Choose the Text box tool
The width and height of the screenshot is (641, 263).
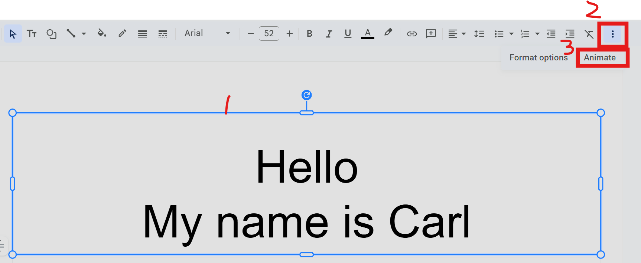[32, 34]
